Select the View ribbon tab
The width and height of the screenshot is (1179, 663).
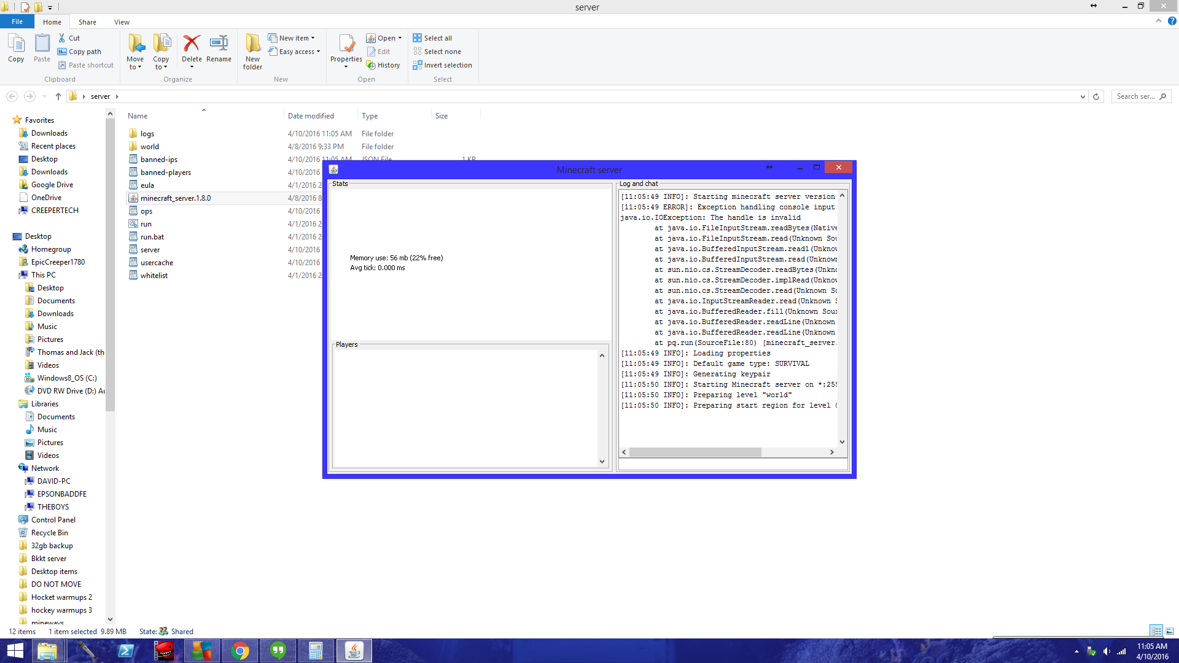point(122,22)
